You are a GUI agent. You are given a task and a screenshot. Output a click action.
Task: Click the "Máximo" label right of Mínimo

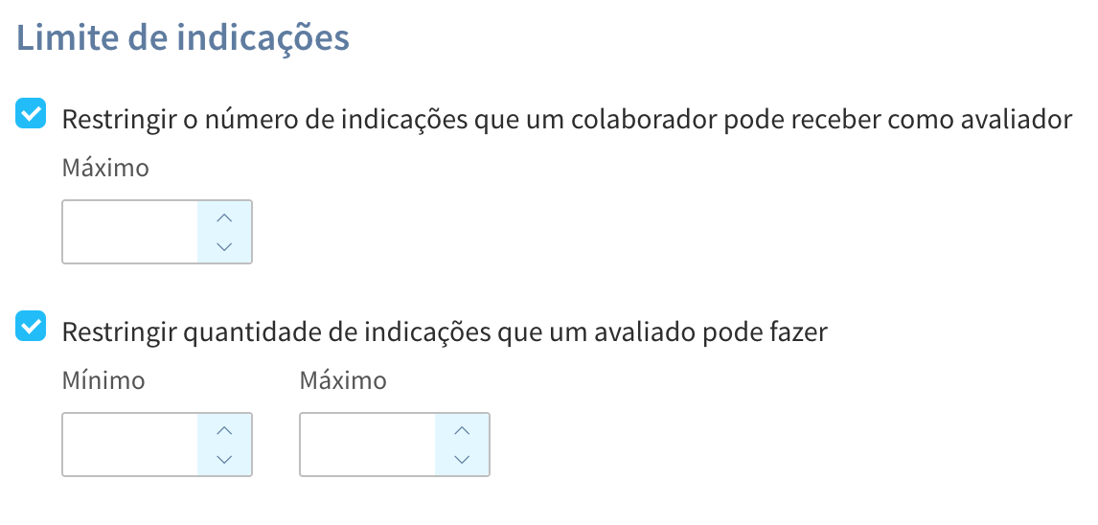(343, 381)
